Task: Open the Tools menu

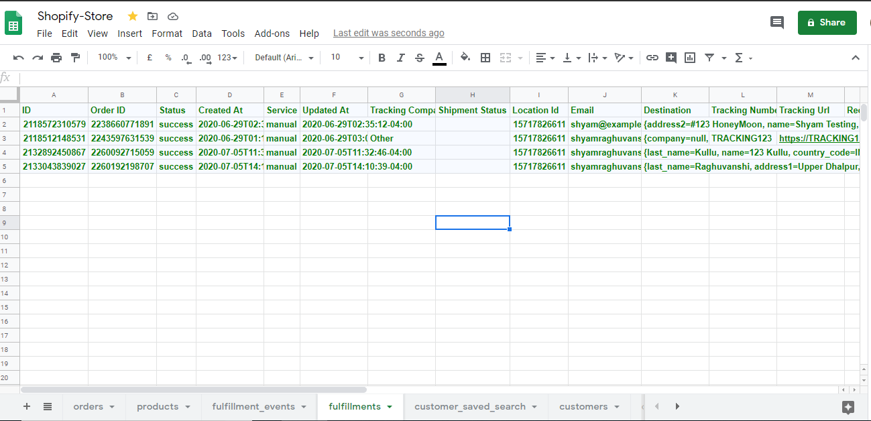Action: (x=233, y=34)
